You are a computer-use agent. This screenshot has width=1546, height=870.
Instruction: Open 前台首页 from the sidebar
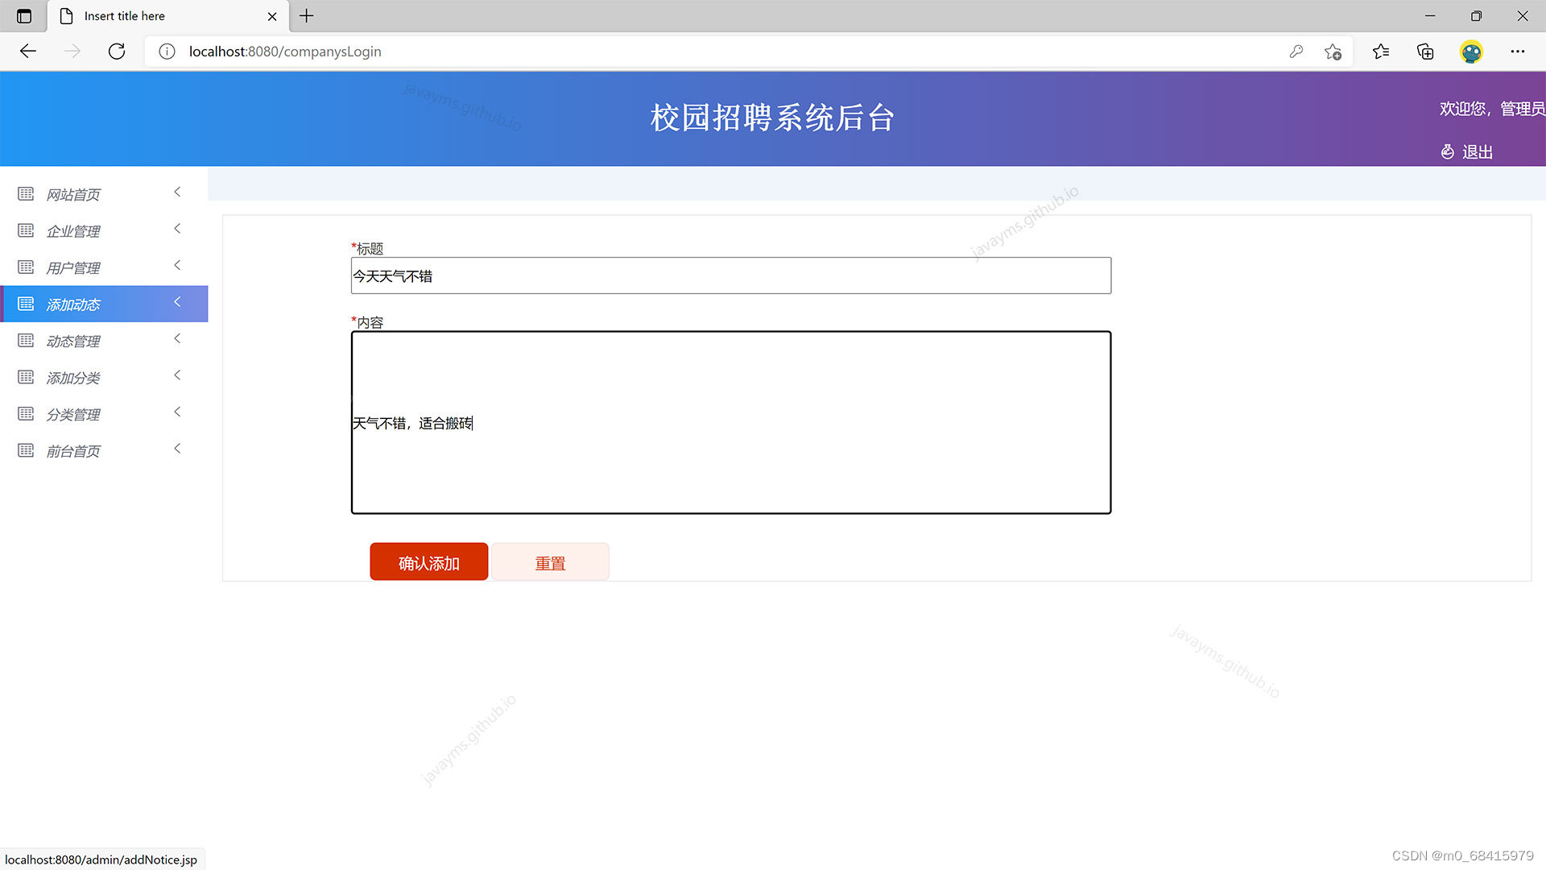(x=73, y=450)
